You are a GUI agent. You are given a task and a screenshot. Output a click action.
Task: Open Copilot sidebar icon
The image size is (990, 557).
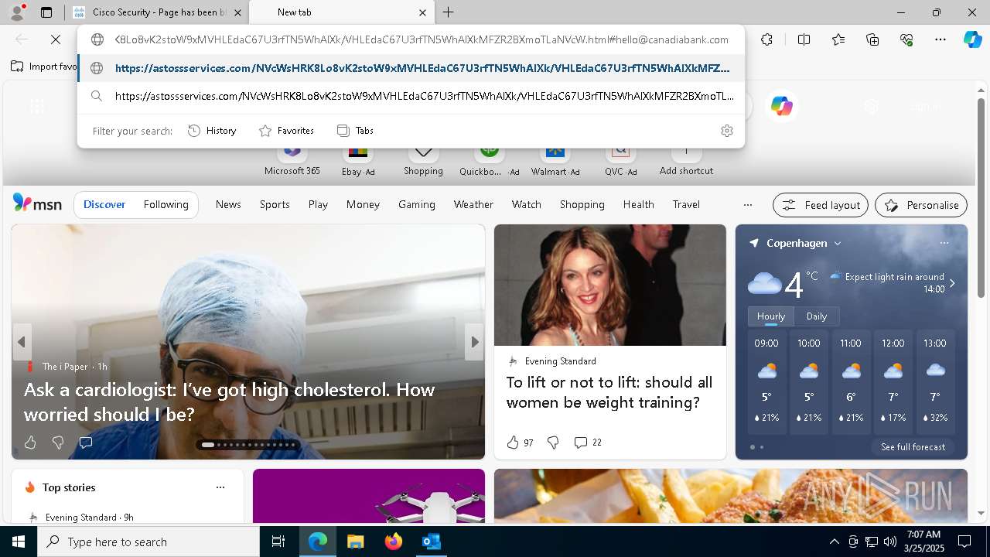pyautogui.click(x=973, y=39)
